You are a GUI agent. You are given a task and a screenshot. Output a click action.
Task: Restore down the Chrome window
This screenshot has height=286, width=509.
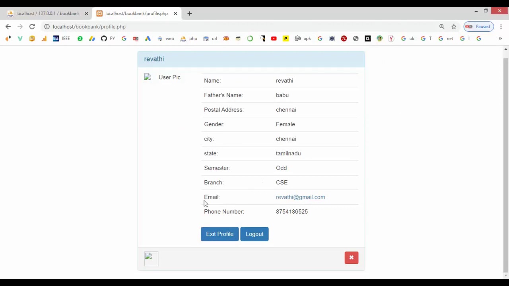pos(486,11)
